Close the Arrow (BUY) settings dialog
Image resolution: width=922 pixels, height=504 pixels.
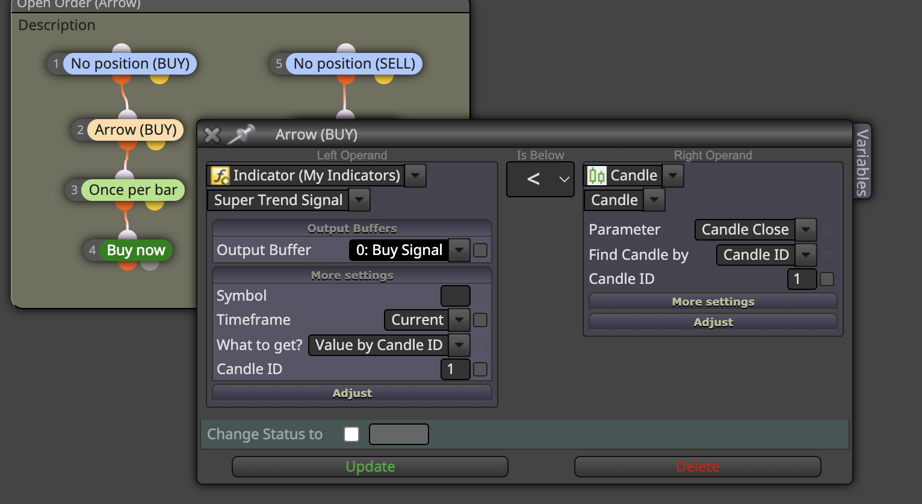click(212, 135)
